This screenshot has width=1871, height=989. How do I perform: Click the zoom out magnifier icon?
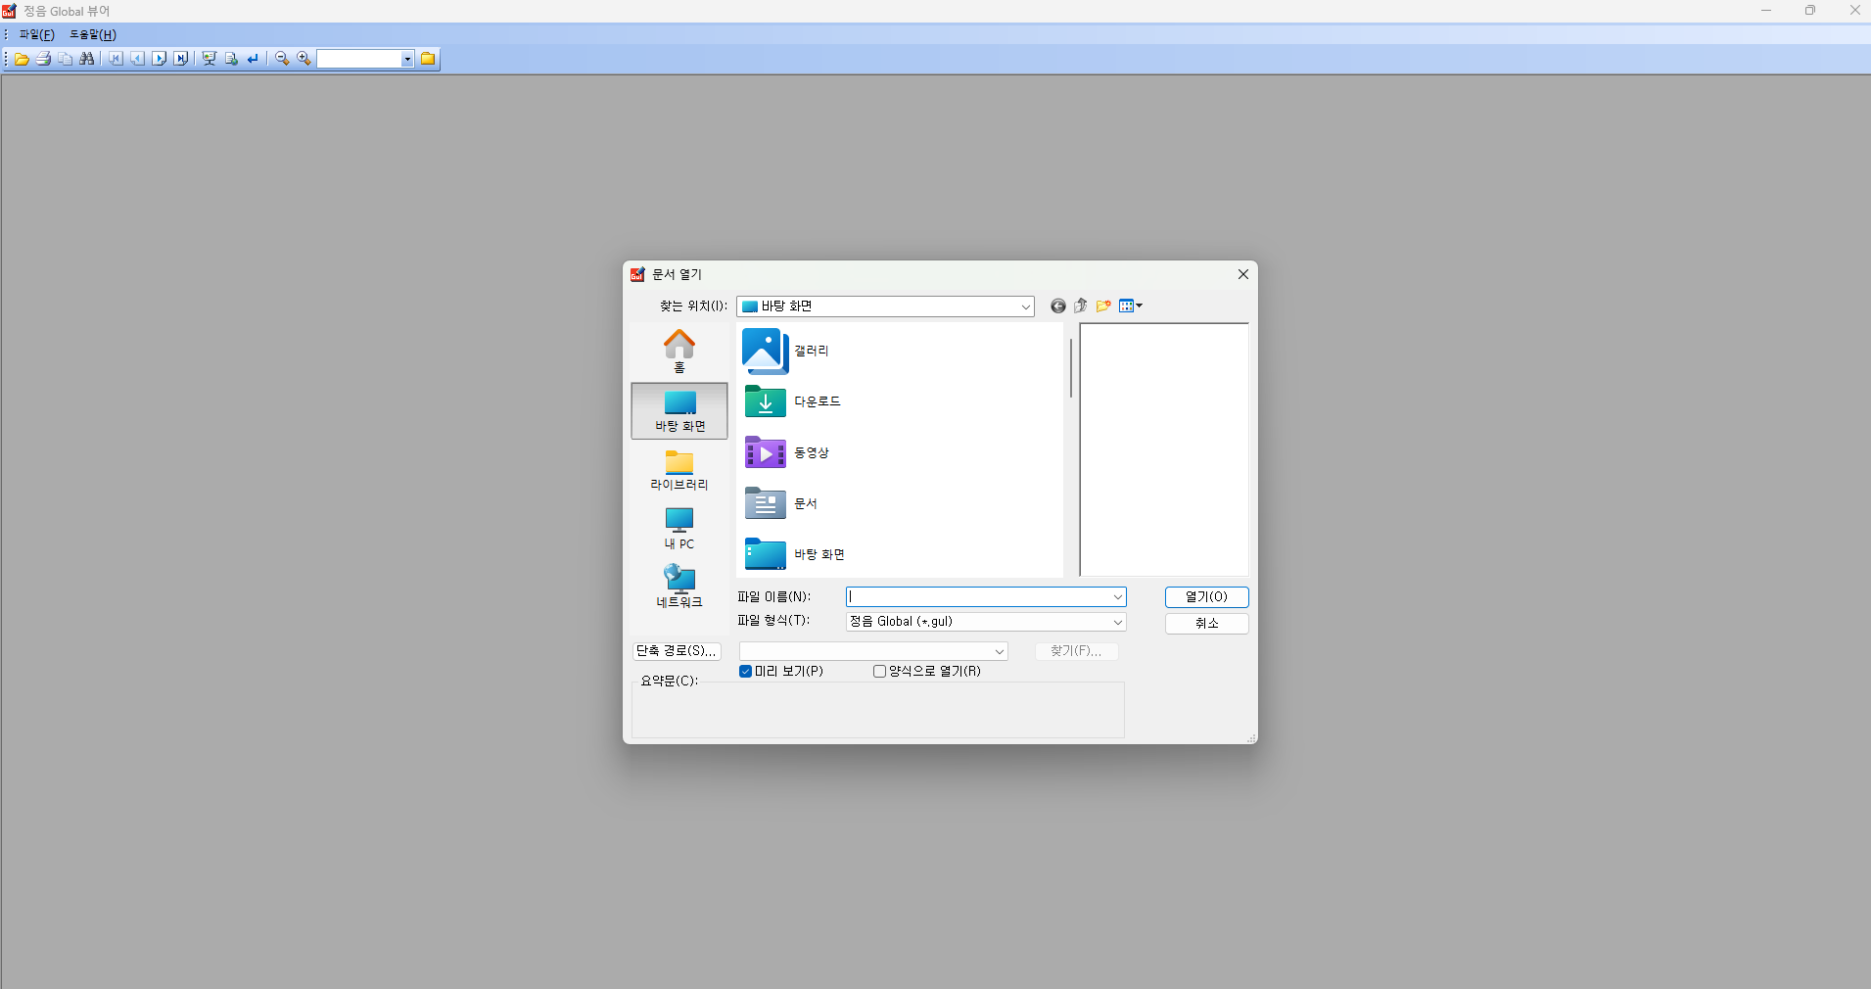coord(282,59)
